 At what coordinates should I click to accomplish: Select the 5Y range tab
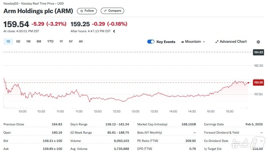pos(71,41)
